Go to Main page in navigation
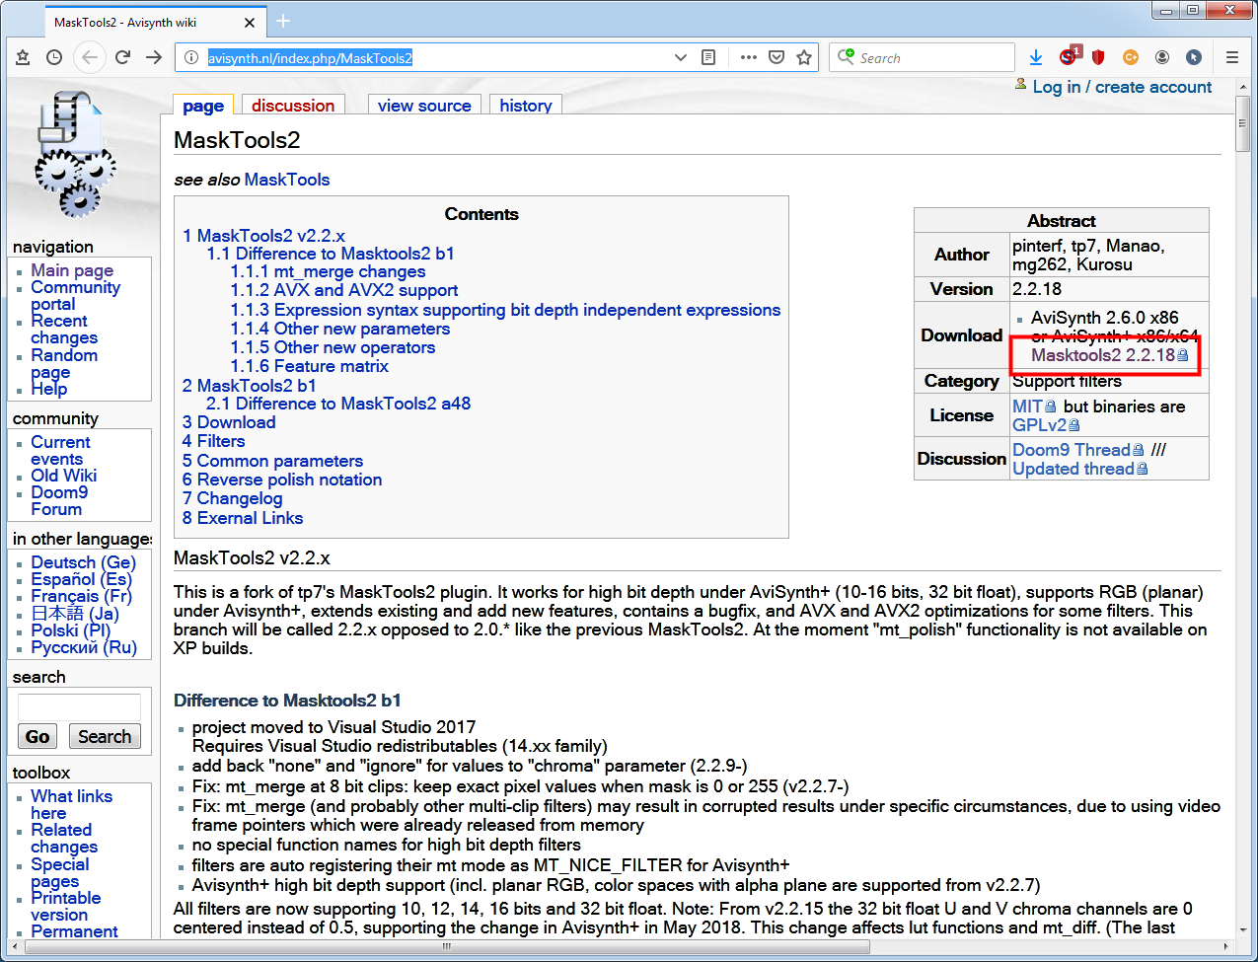 pos(72,270)
